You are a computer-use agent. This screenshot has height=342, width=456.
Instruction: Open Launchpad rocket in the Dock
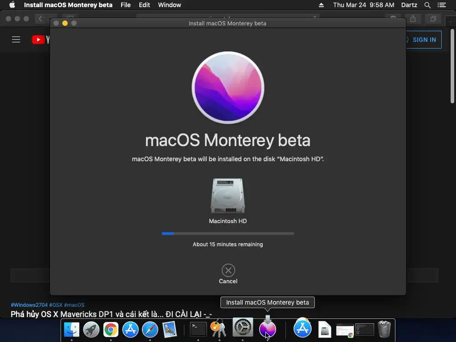click(x=91, y=329)
